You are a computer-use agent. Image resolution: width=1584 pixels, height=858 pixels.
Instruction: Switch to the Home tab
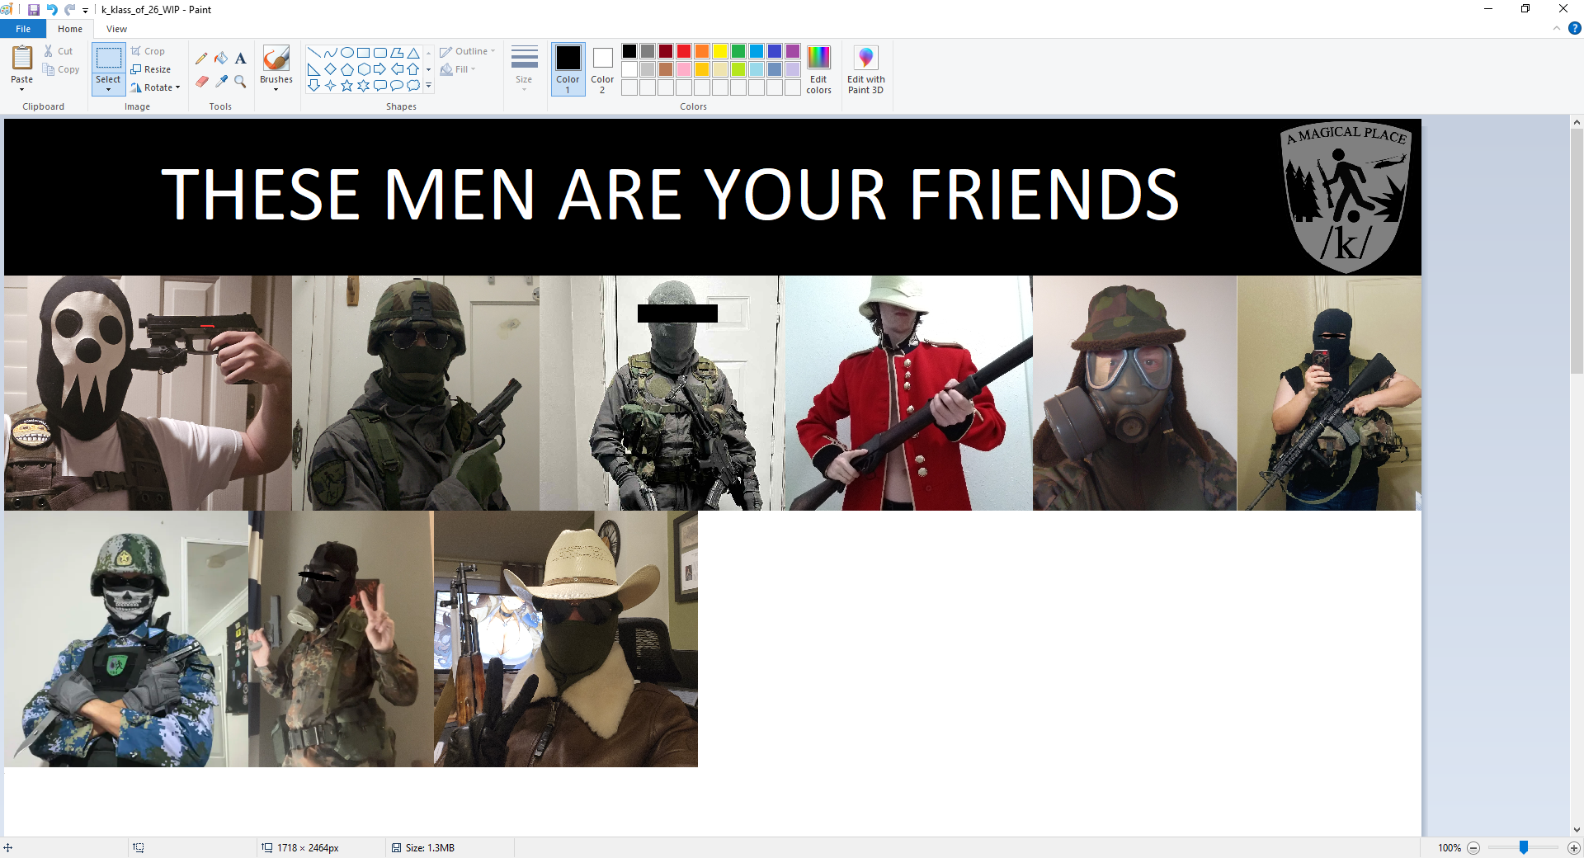click(70, 29)
